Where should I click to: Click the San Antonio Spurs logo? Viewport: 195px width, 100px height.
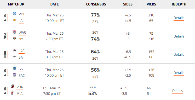point(15,57)
